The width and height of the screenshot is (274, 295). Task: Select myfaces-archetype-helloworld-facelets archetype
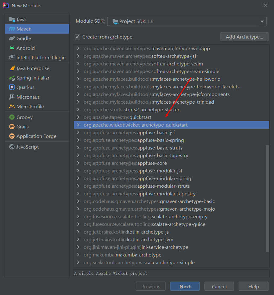[171, 87]
